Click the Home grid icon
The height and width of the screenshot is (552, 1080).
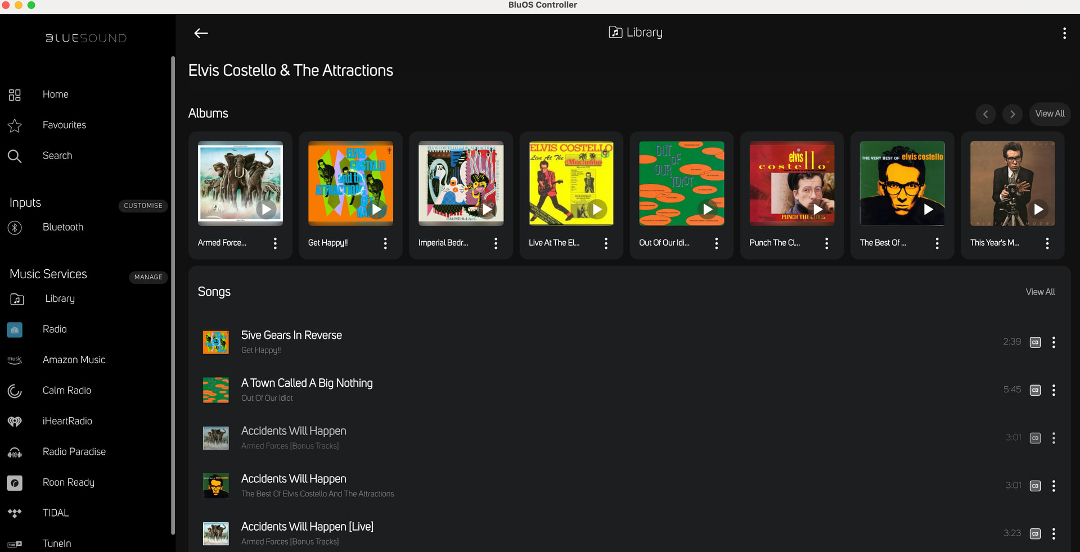(15, 95)
